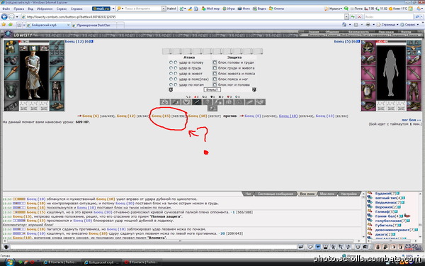The height and width of the screenshot is (266, 425).
Task: Click Боец (13) in the opposing team
Action: (324, 116)
